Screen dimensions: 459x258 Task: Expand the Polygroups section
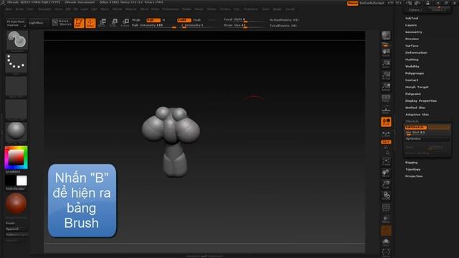click(415, 73)
